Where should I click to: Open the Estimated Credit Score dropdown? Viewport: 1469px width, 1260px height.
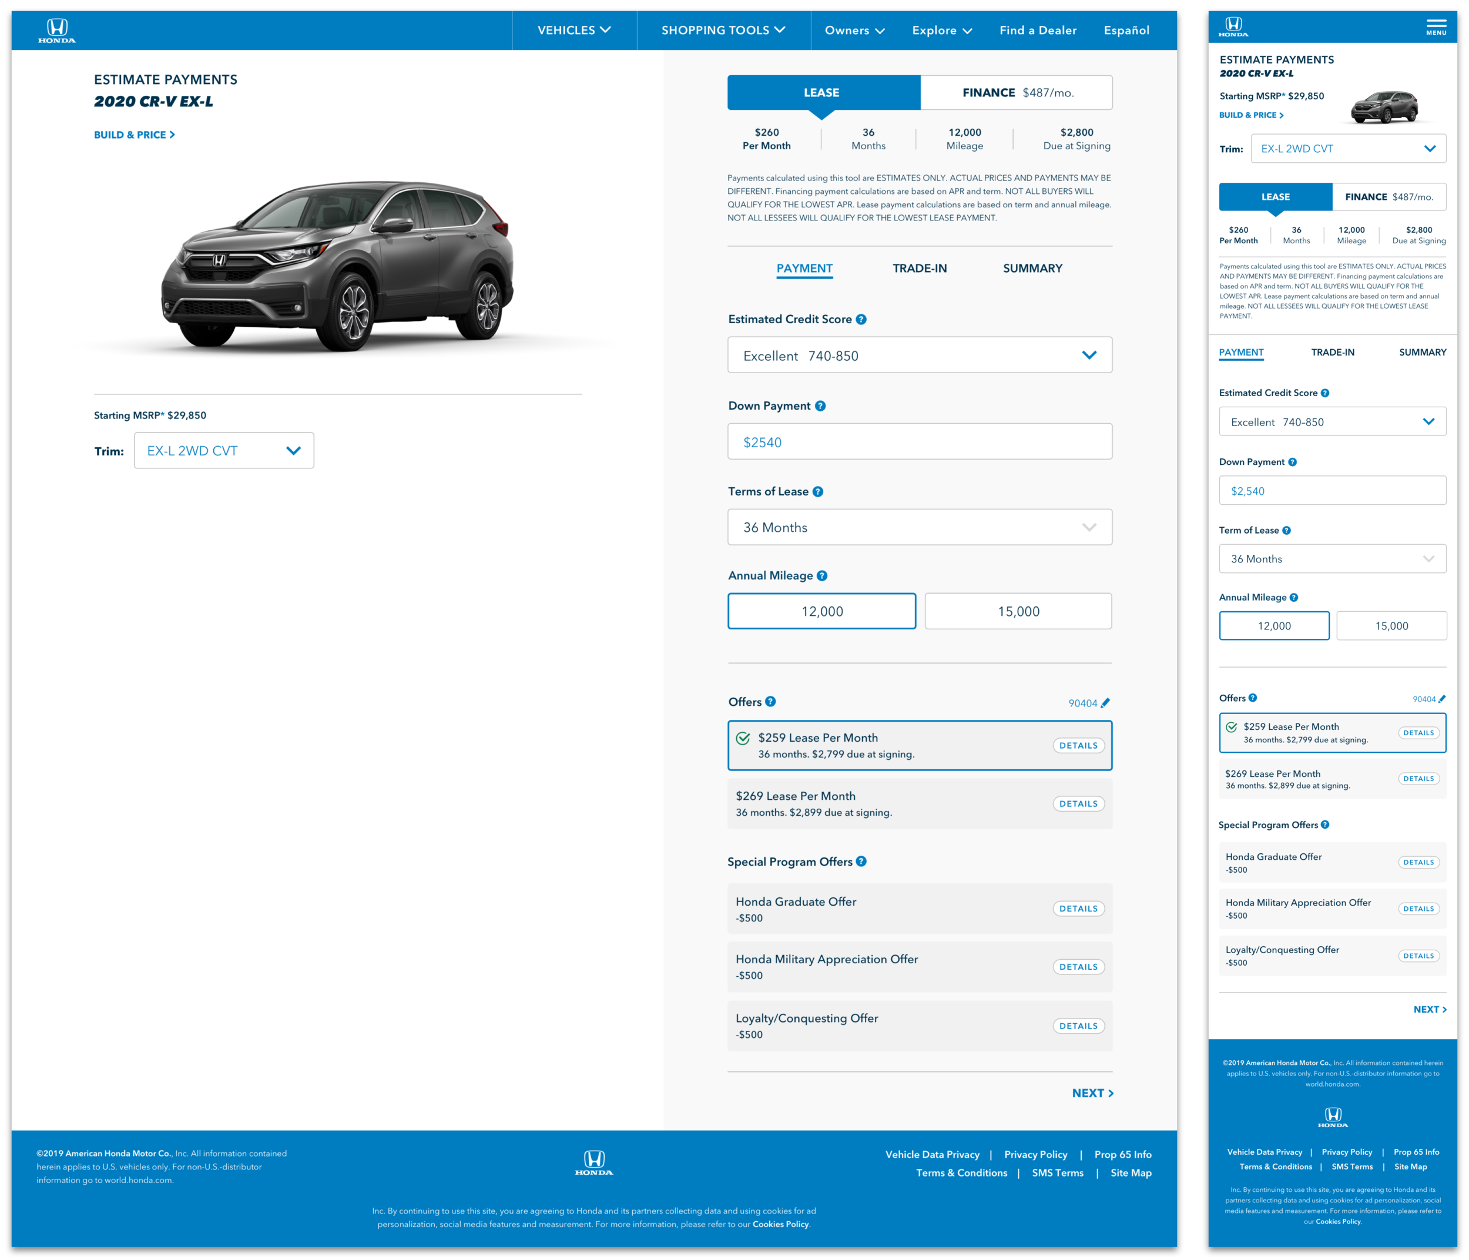click(920, 355)
